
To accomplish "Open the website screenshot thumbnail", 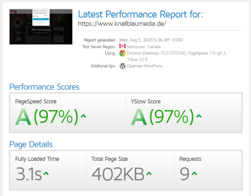I will (x=41, y=27).
